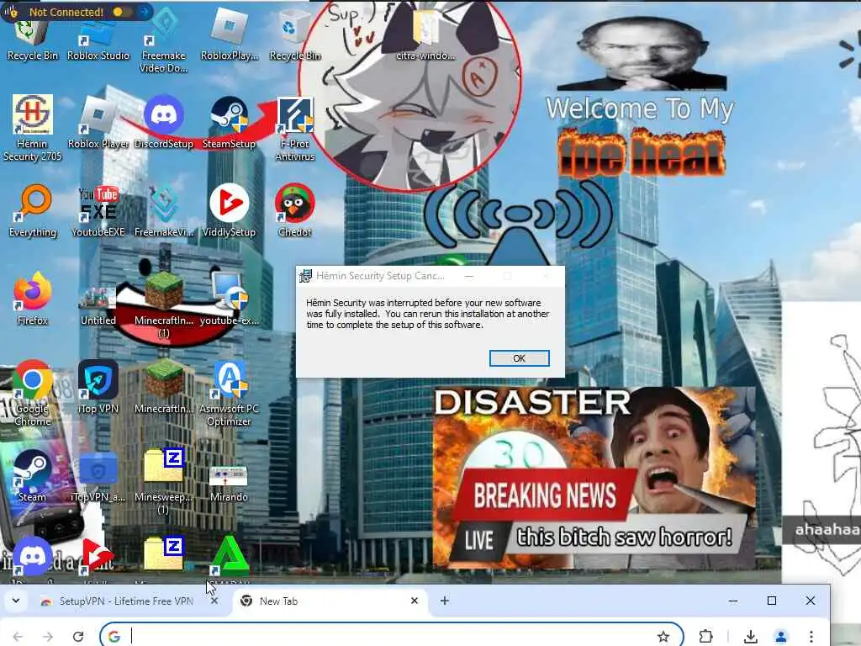Image resolution: width=861 pixels, height=646 pixels.
Task: Open SteamSetup installer icon
Action: pyautogui.click(x=229, y=122)
